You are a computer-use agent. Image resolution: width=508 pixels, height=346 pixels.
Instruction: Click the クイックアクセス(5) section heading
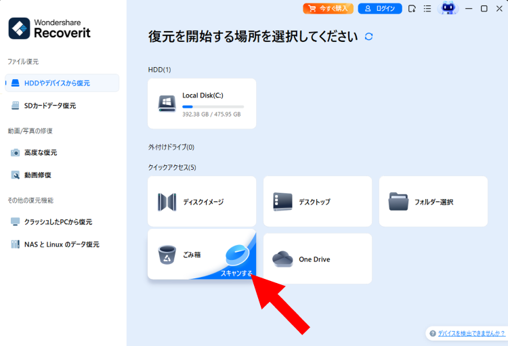coord(172,167)
